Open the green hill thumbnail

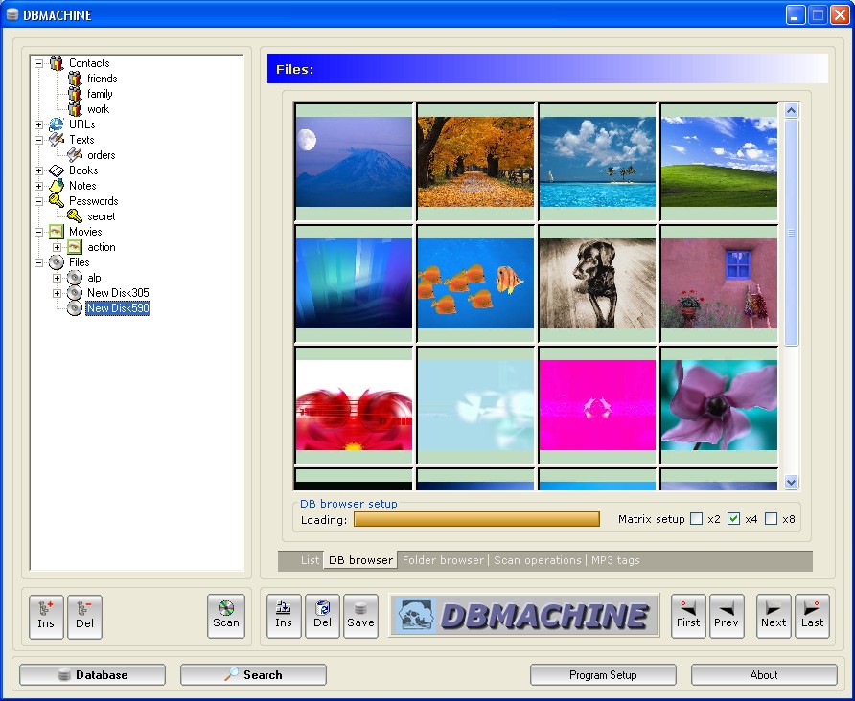tap(719, 162)
